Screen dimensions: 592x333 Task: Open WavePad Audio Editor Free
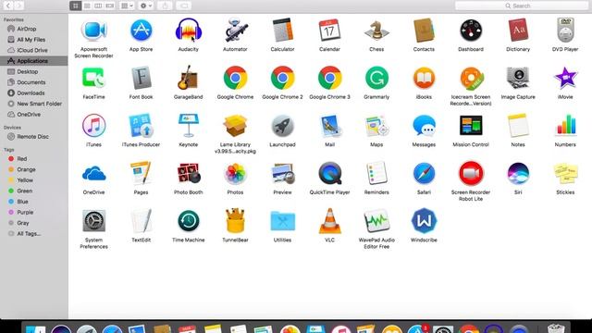point(376,221)
